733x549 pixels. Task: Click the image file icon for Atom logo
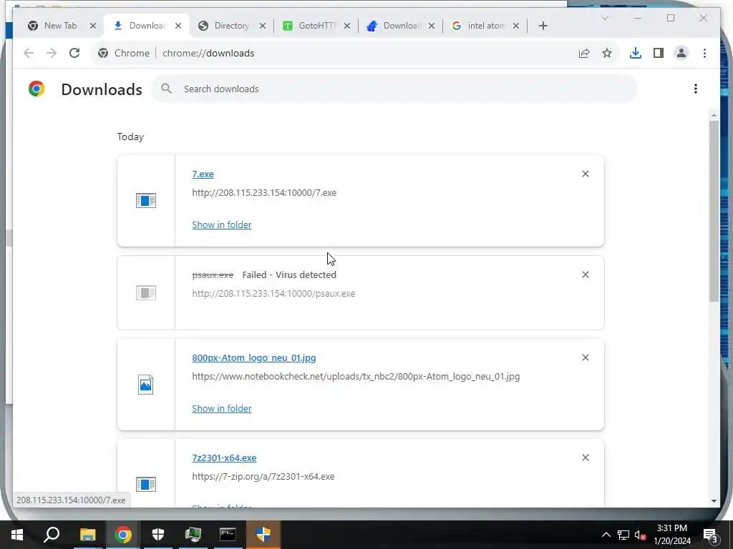pyautogui.click(x=146, y=385)
